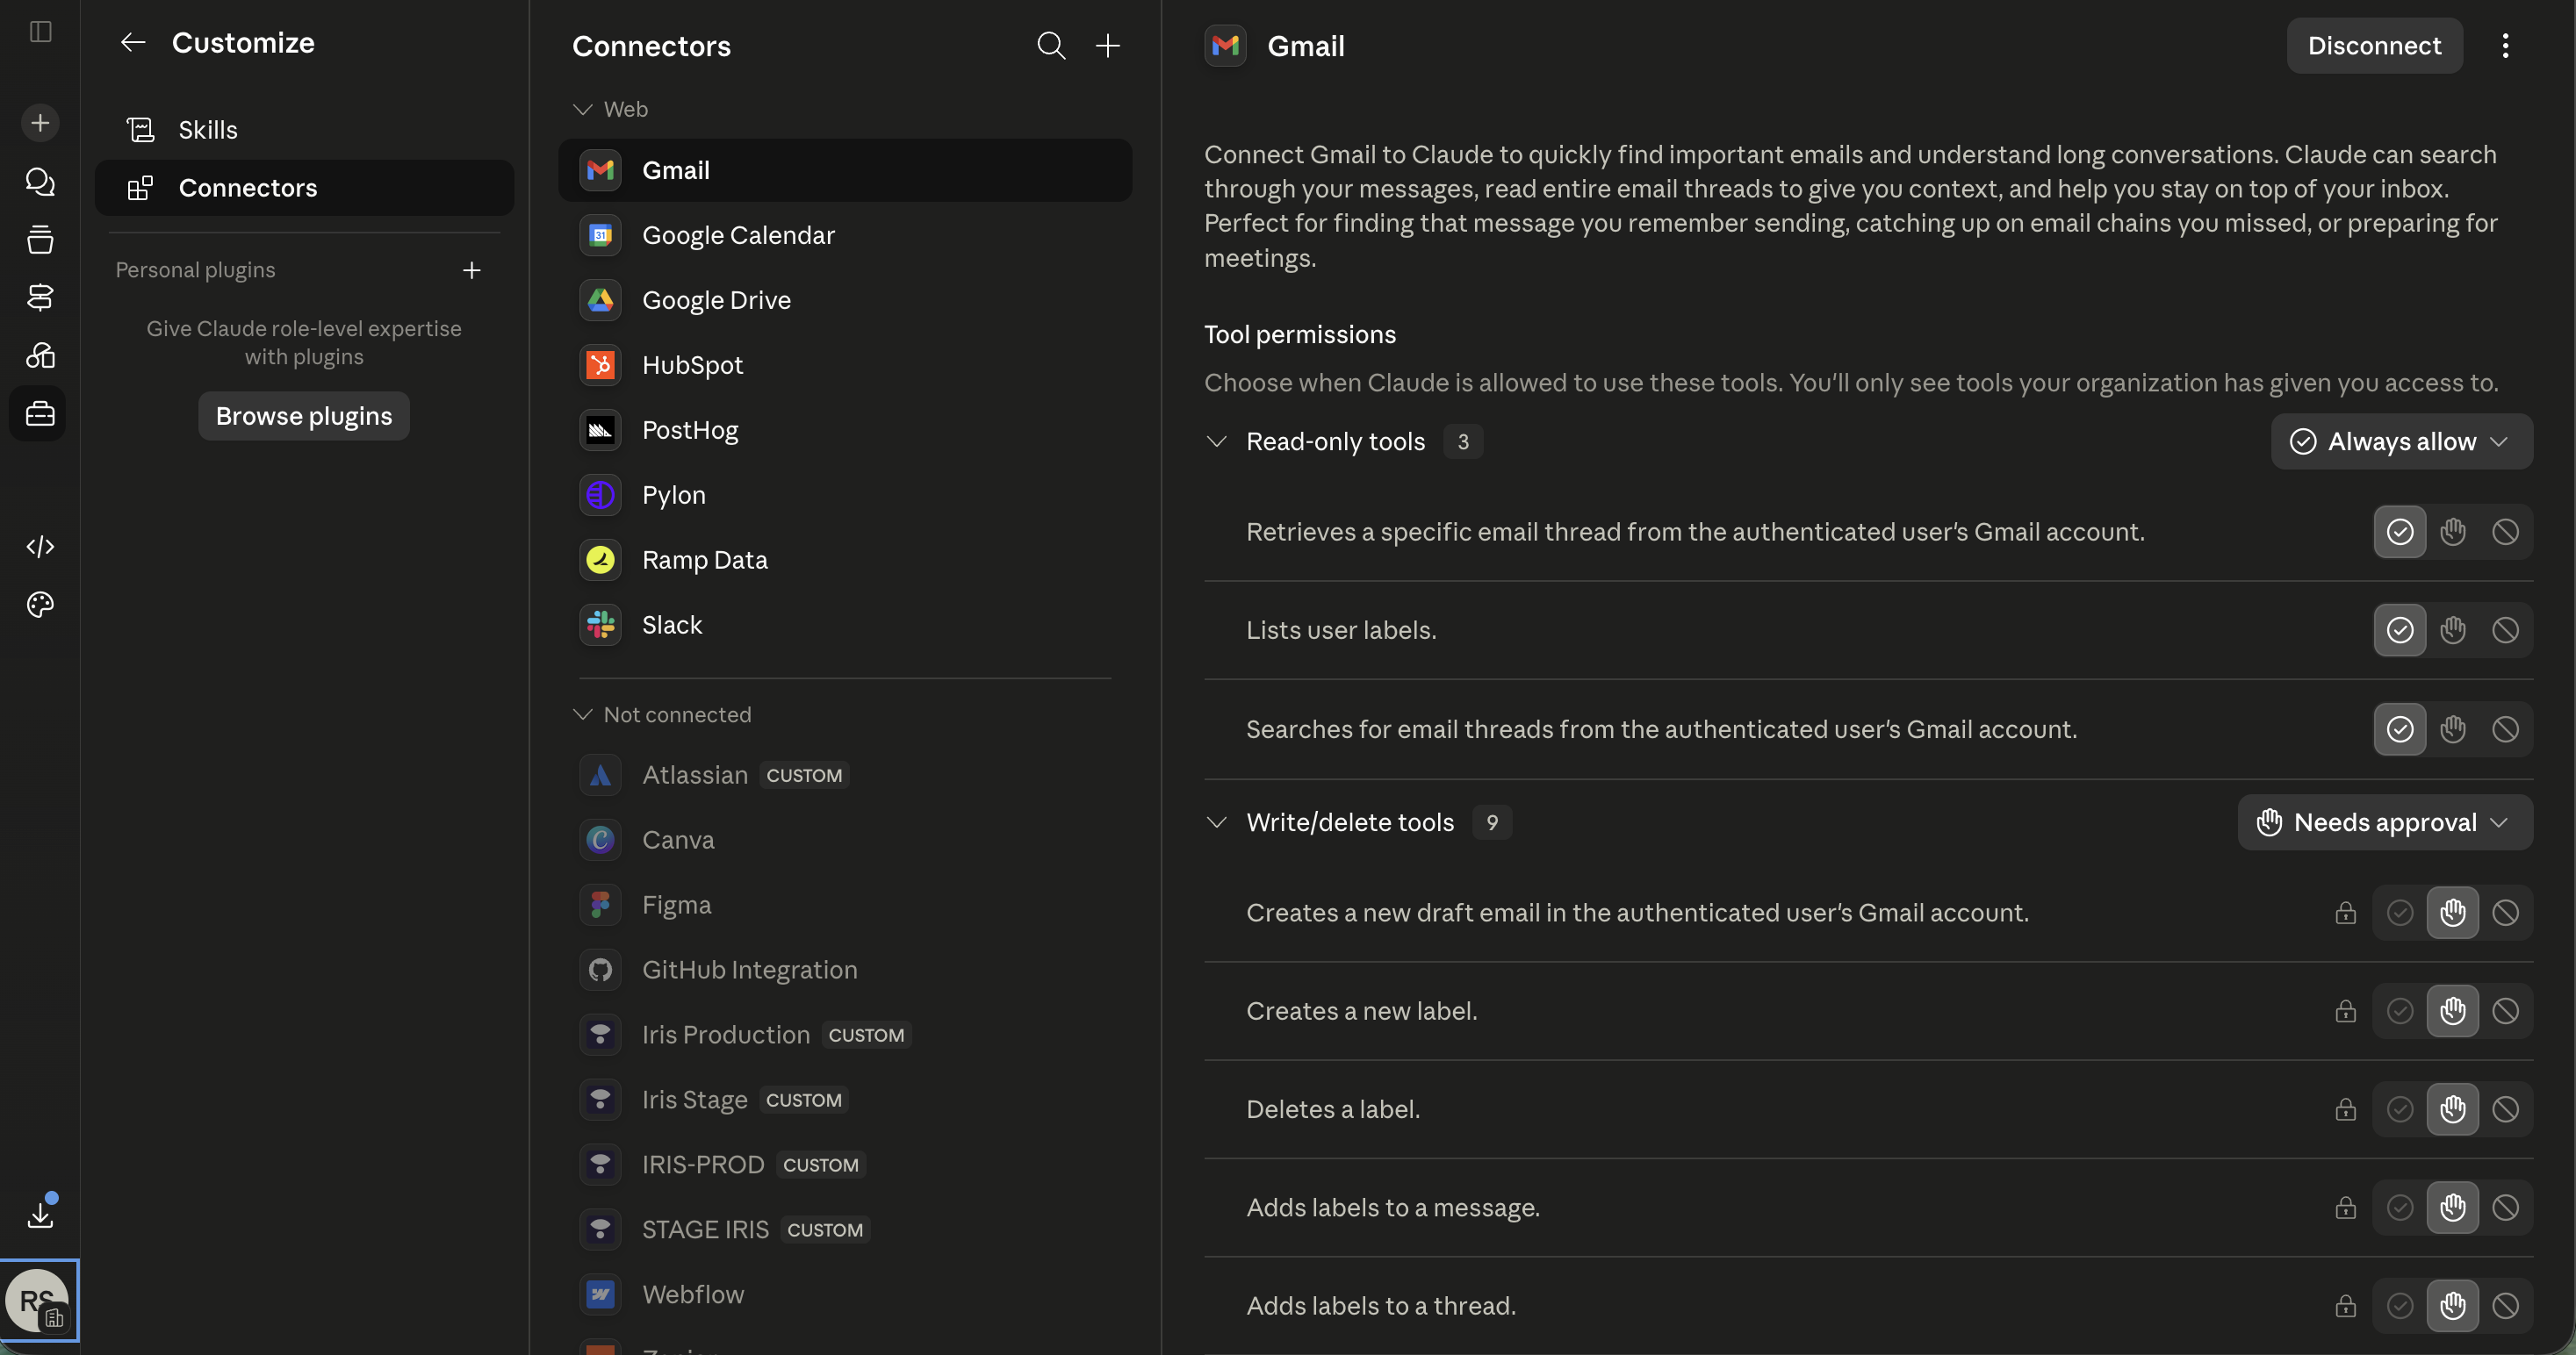2576x1355 pixels.
Task: Click the Google Calendar connector icon
Action: [600, 236]
